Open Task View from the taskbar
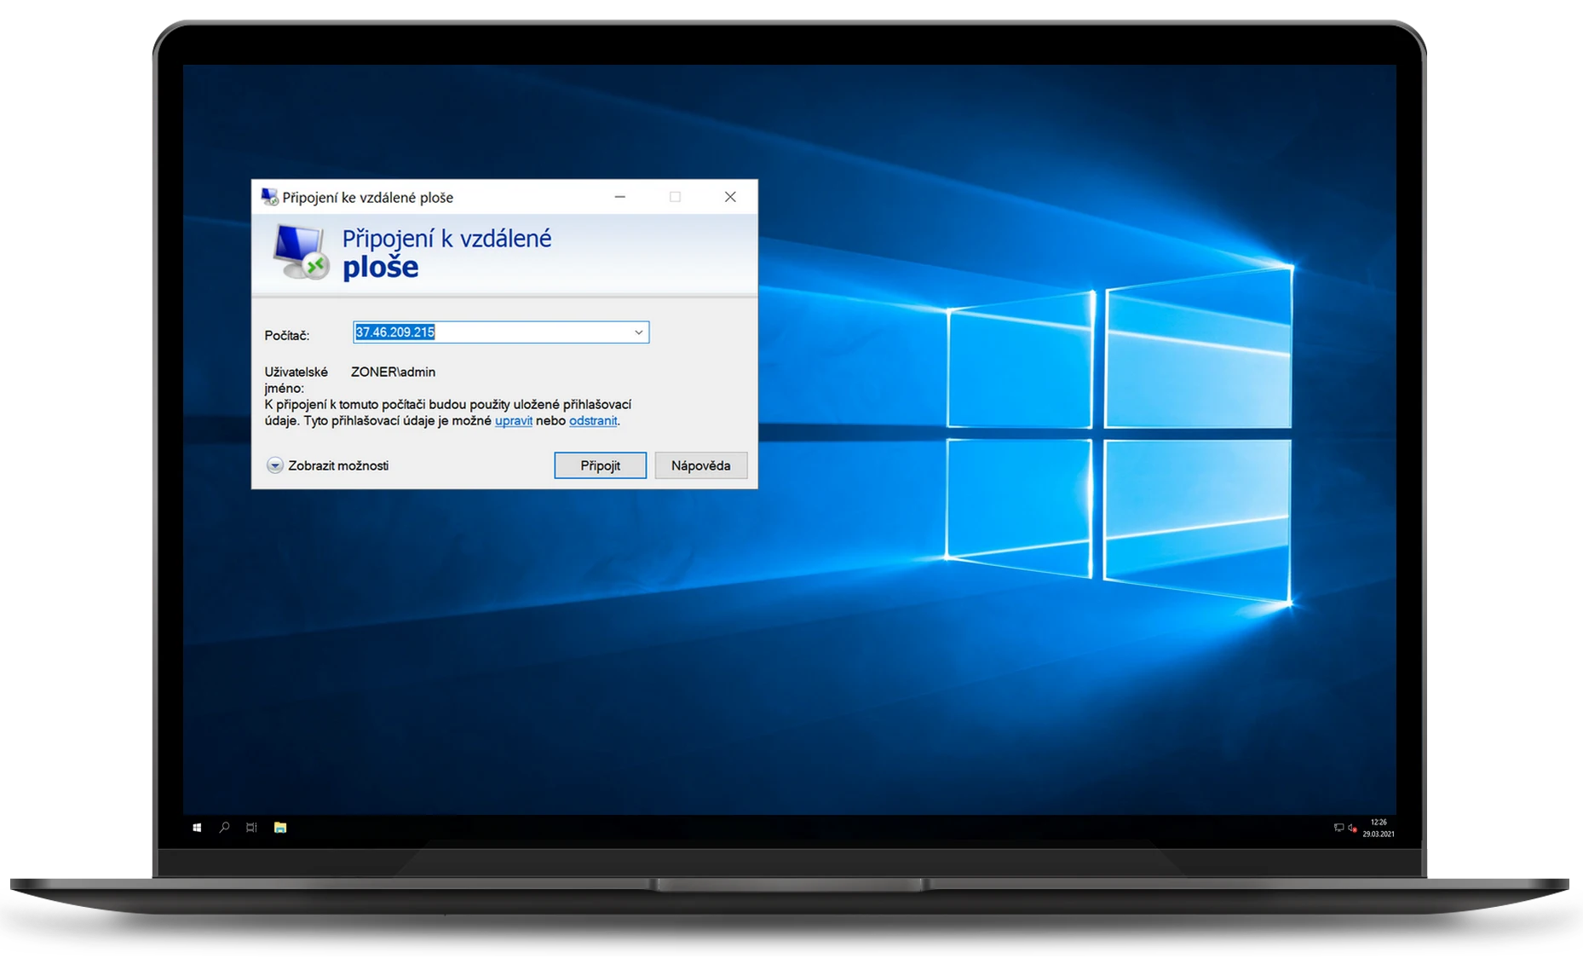Viewport: 1583px width, 970px height. [251, 828]
